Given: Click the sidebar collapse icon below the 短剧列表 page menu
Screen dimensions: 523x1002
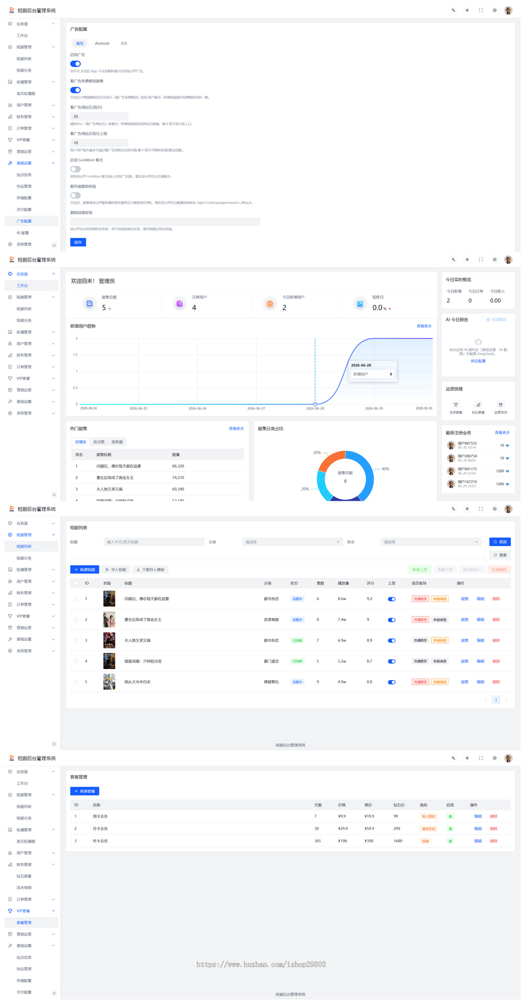Looking at the screenshot, I should (54, 744).
